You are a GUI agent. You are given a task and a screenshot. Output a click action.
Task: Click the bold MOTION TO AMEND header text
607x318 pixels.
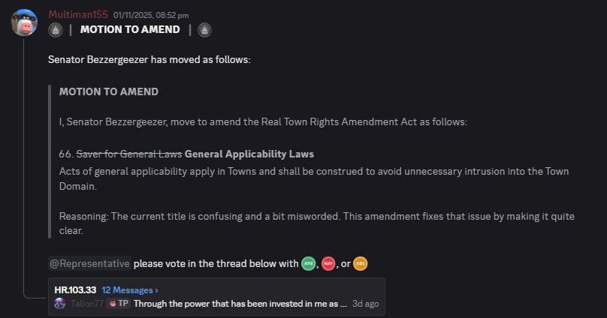(x=130, y=30)
